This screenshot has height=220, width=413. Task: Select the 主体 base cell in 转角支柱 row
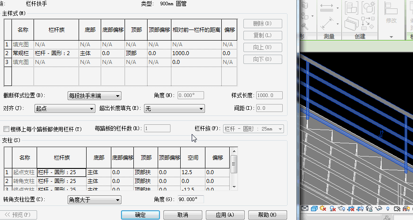[x=99, y=181]
